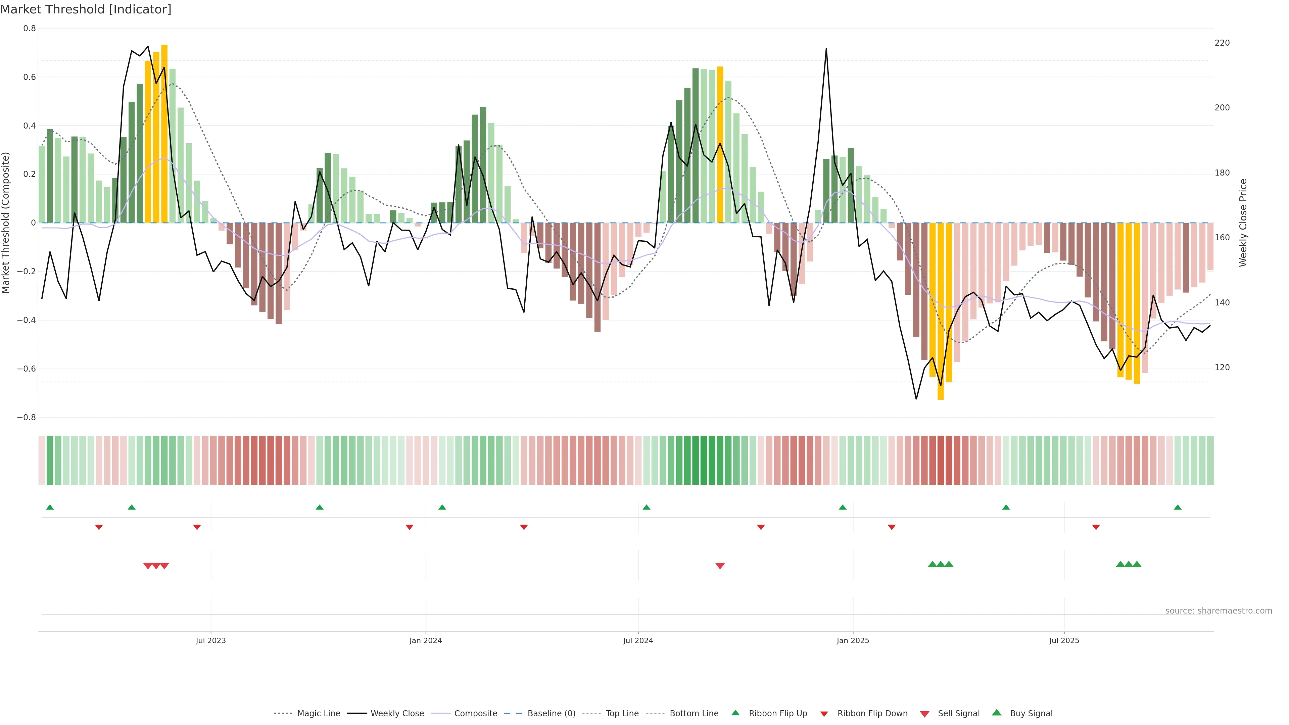Toggle the Composite legend entry

click(x=475, y=714)
